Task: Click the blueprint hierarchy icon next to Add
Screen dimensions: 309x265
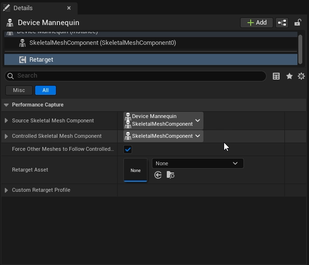Action: tap(282, 23)
